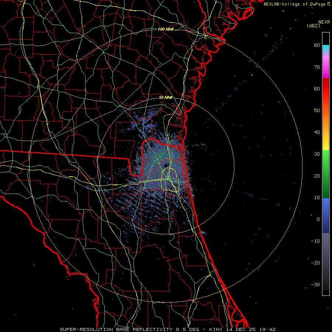Click the 20 value on dBZ scale

click(317, 176)
